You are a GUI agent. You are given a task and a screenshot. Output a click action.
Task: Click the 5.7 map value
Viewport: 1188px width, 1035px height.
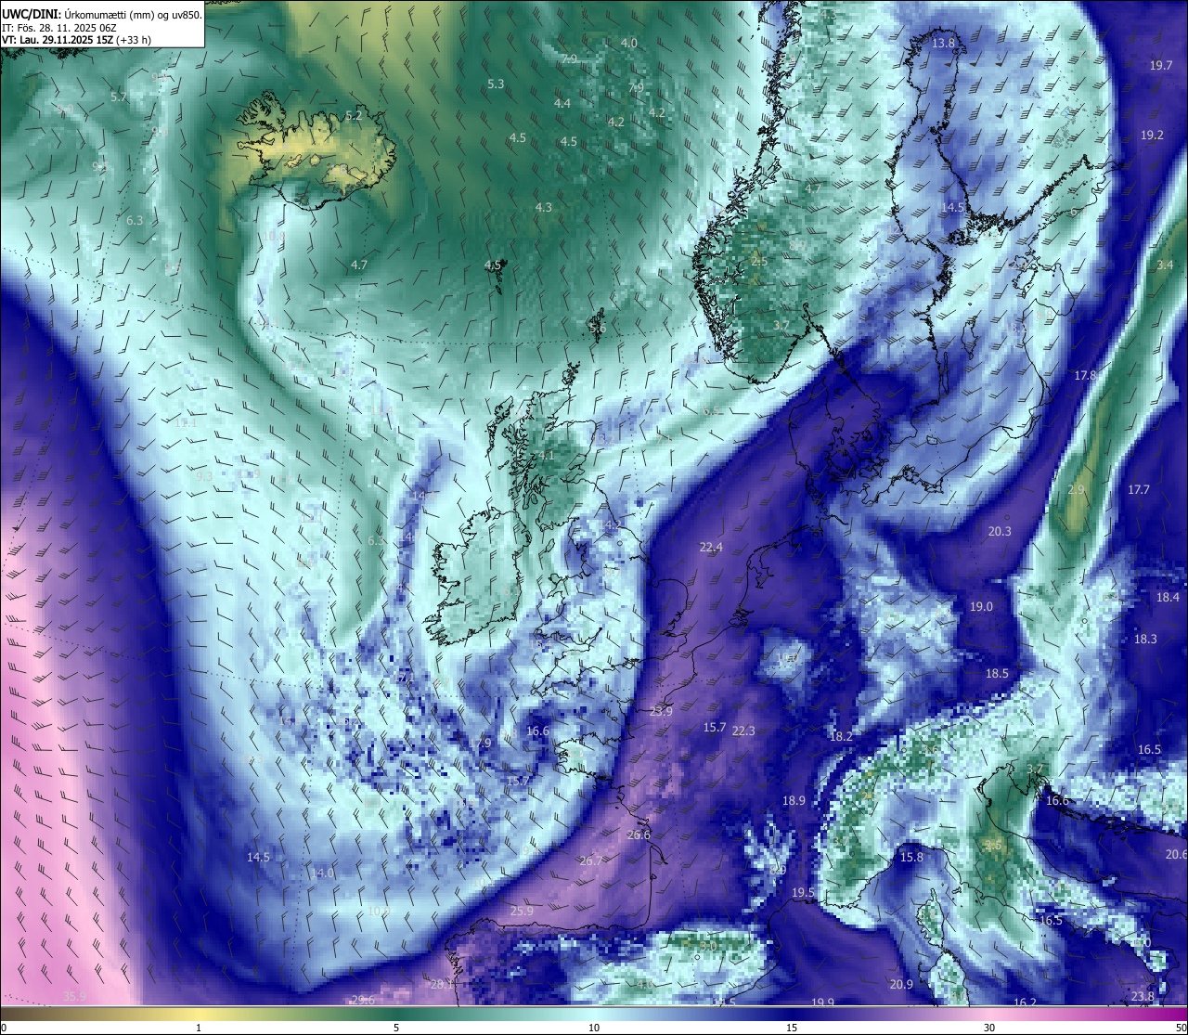click(x=119, y=97)
